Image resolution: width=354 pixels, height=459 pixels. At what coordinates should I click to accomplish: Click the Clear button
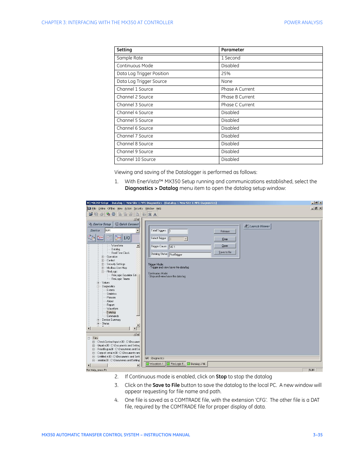pos(225,239)
